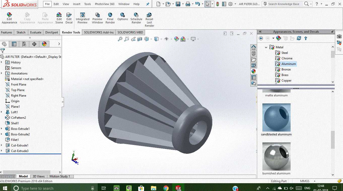
Task: Select the Copper appearance folder
Action: 286,80
